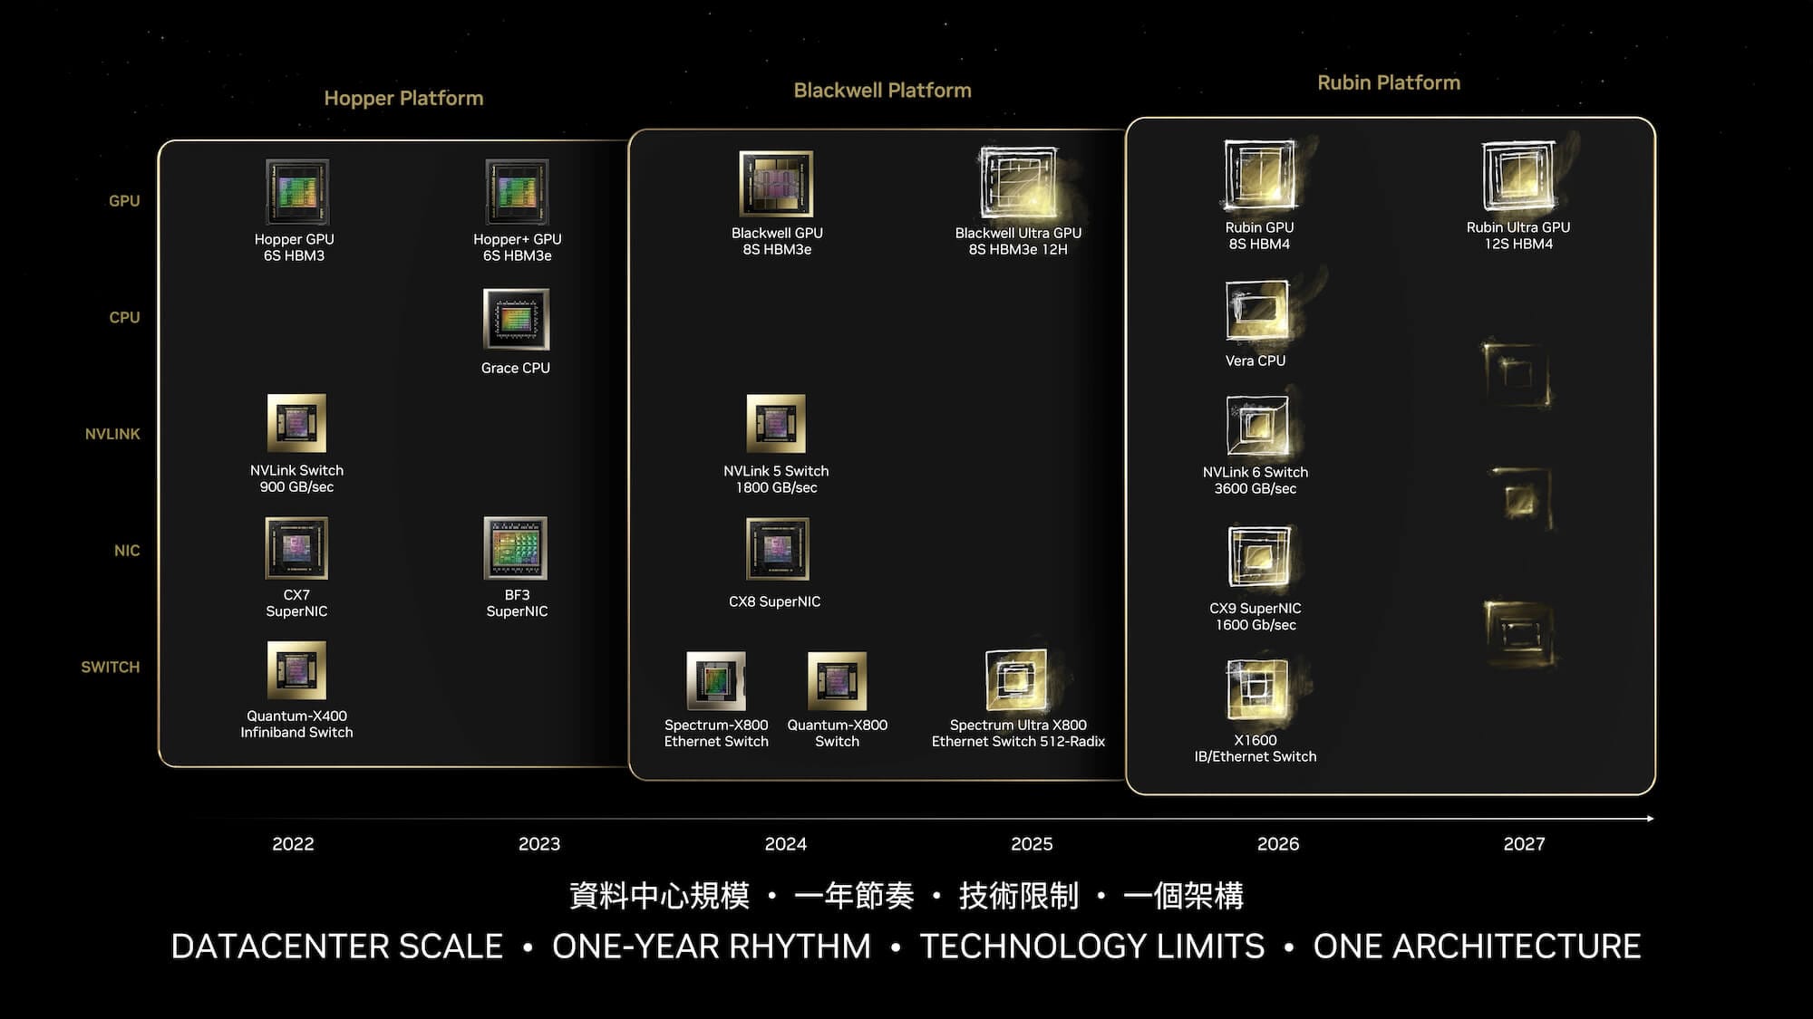This screenshot has width=1813, height=1019.
Task: Select the Grace CPU icon
Action: click(514, 319)
